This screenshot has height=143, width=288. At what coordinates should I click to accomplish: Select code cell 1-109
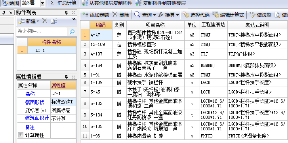coord(101,83)
